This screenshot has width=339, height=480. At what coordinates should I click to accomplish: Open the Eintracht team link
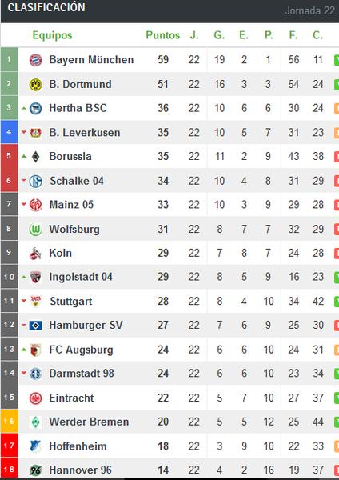click(x=71, y=398)
